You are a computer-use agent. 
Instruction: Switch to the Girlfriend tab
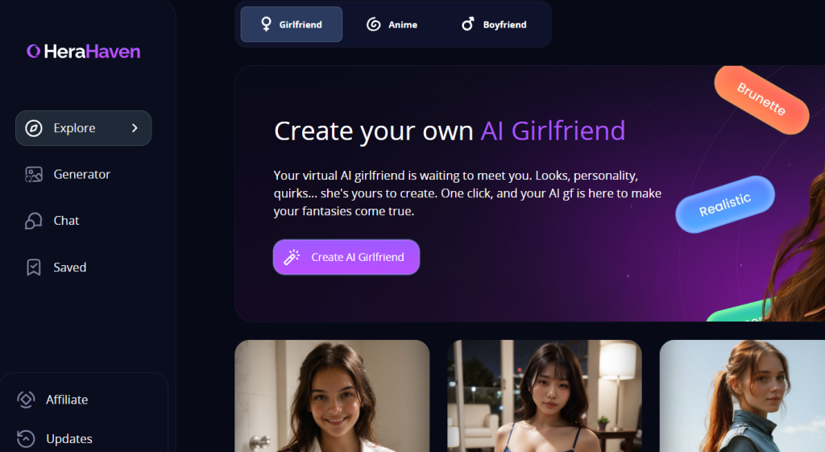coord(292,24)
